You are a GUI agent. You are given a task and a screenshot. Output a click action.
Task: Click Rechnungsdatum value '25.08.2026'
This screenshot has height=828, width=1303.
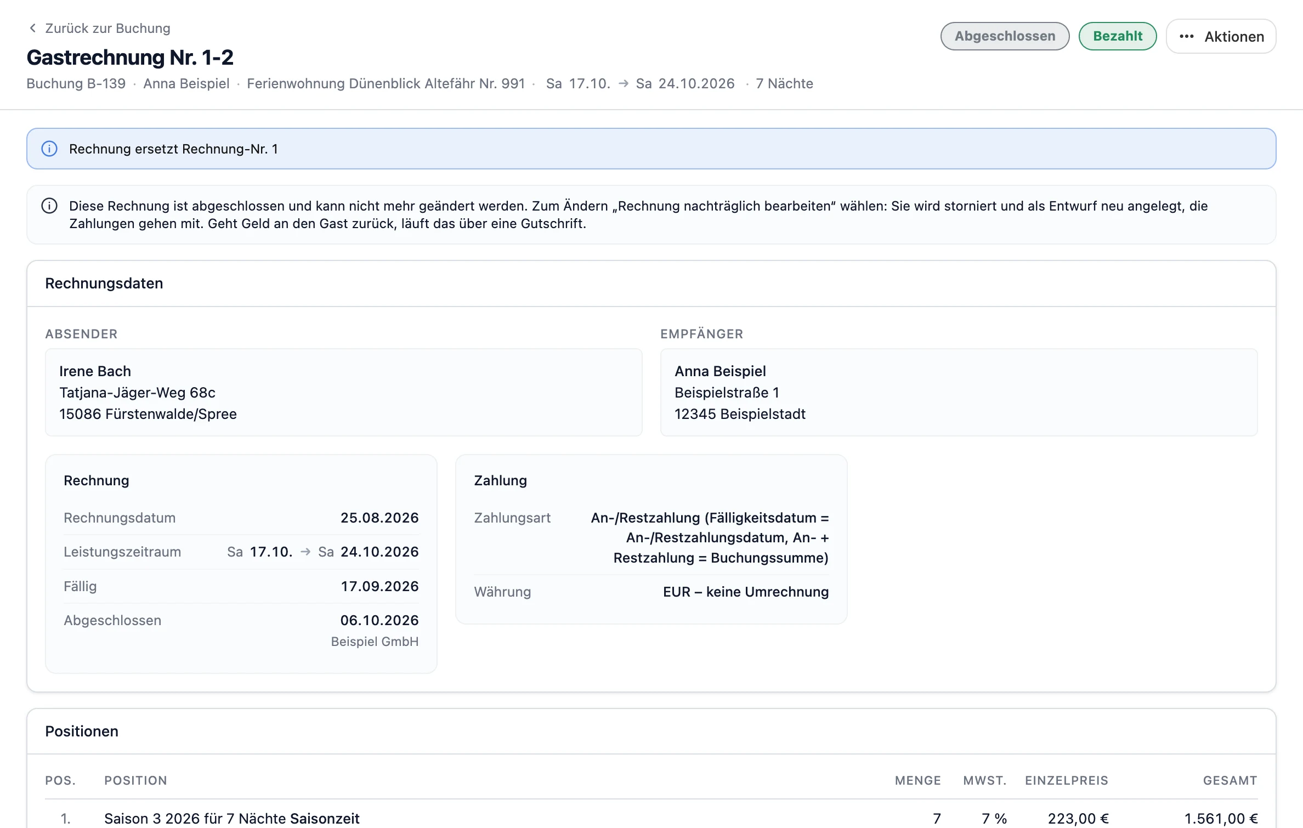click(x=379, y=518)
